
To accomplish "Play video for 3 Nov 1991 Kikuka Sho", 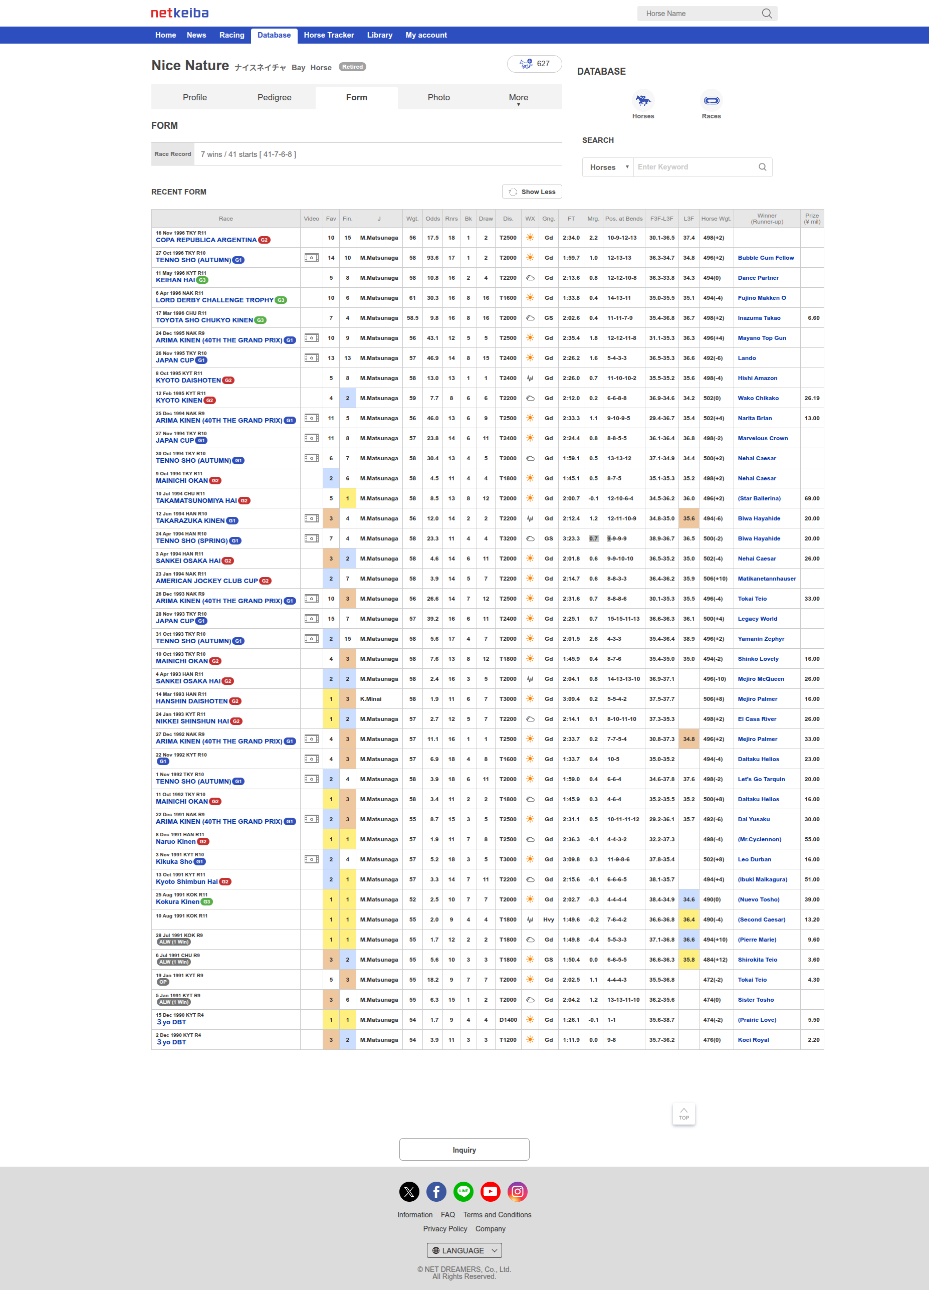I will 312,859.
